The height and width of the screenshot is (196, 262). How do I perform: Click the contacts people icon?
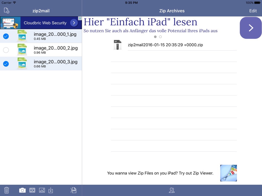pos(172,190)
